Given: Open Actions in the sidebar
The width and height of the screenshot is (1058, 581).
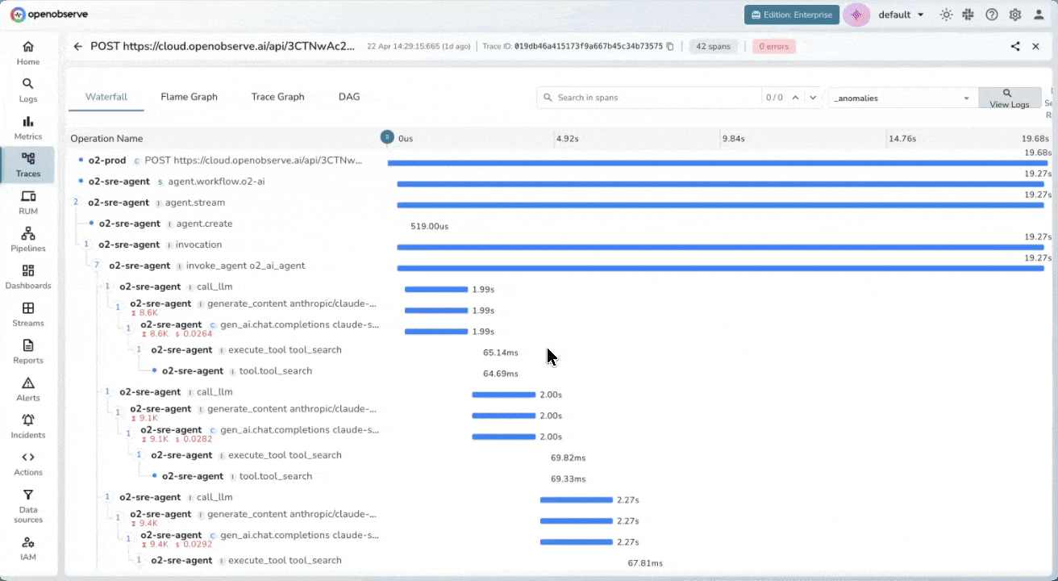Looking at the screenshot, I should [28, 463].
